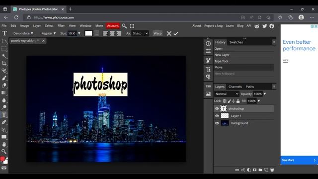Open the Brush panel icon

click(x=208, y=60)
